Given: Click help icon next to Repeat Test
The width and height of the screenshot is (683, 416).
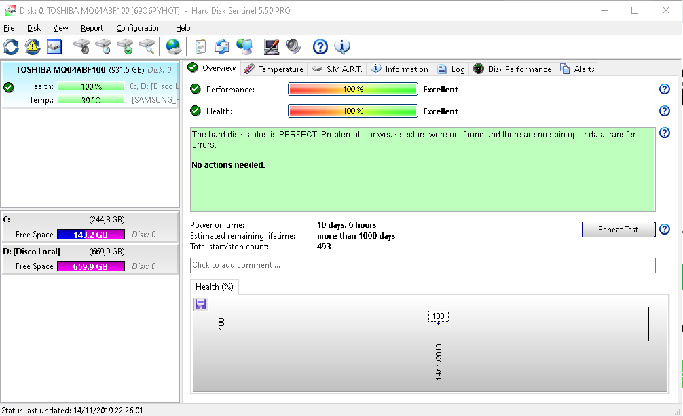Looking at the screenshot, I should (664, 229).
